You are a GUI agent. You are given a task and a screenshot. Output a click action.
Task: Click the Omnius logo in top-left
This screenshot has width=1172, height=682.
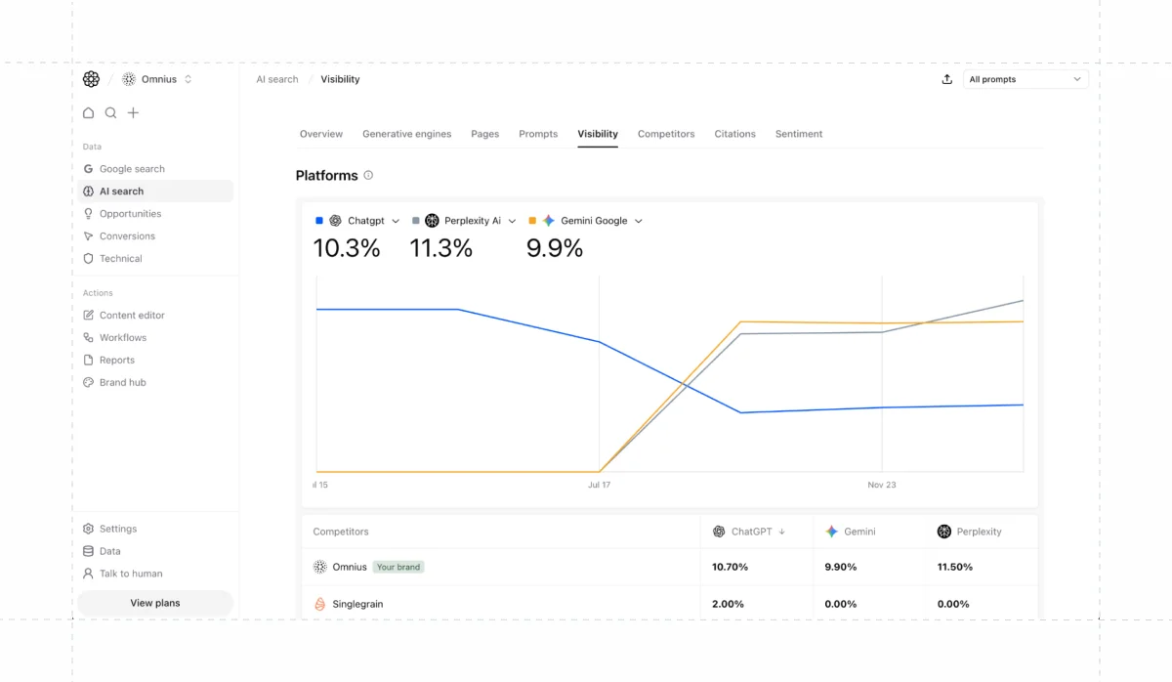click(91, 79)
